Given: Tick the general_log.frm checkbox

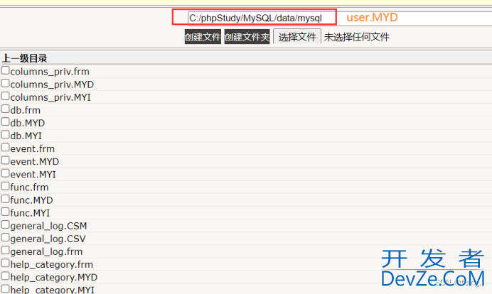Looking at the screenshot, I should (x=5, y=251).
